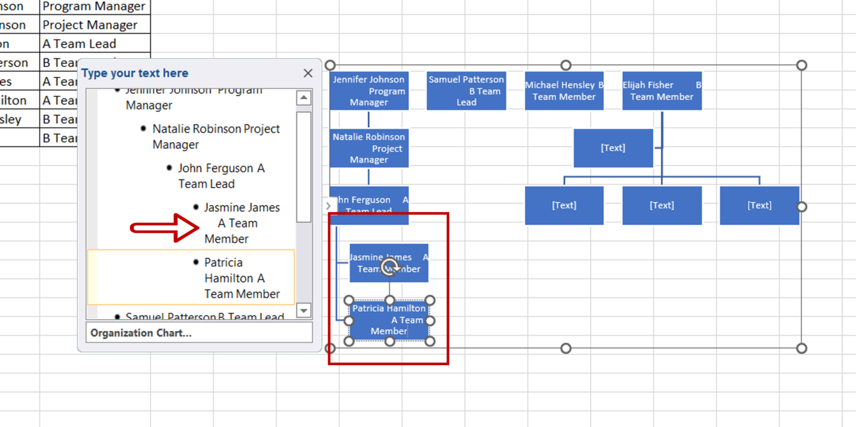856x427 pixels.
Task: Select the Jennifer Johnson shape in the chart
Action: click(x=369, y=91)
